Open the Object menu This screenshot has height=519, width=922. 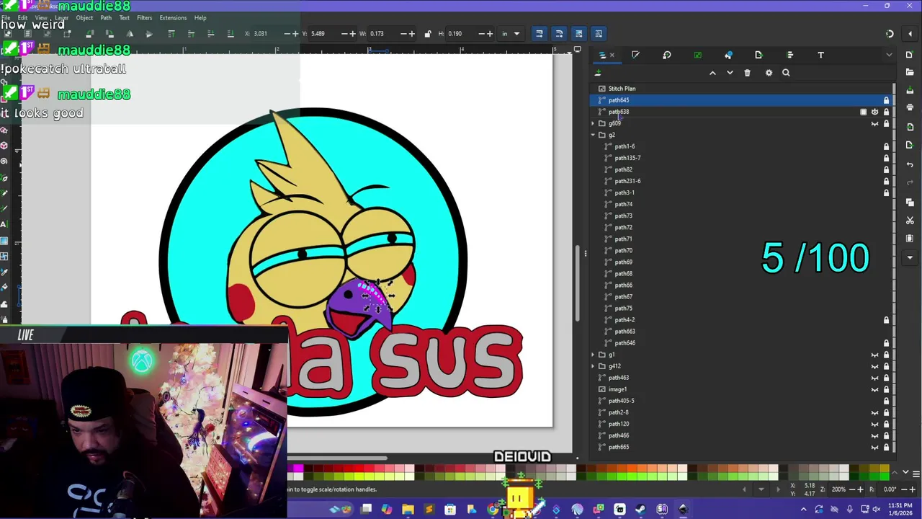click(x=84, y=17)
